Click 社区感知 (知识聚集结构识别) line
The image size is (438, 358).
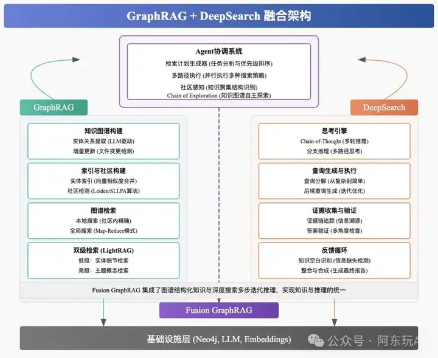click(219, 88)
